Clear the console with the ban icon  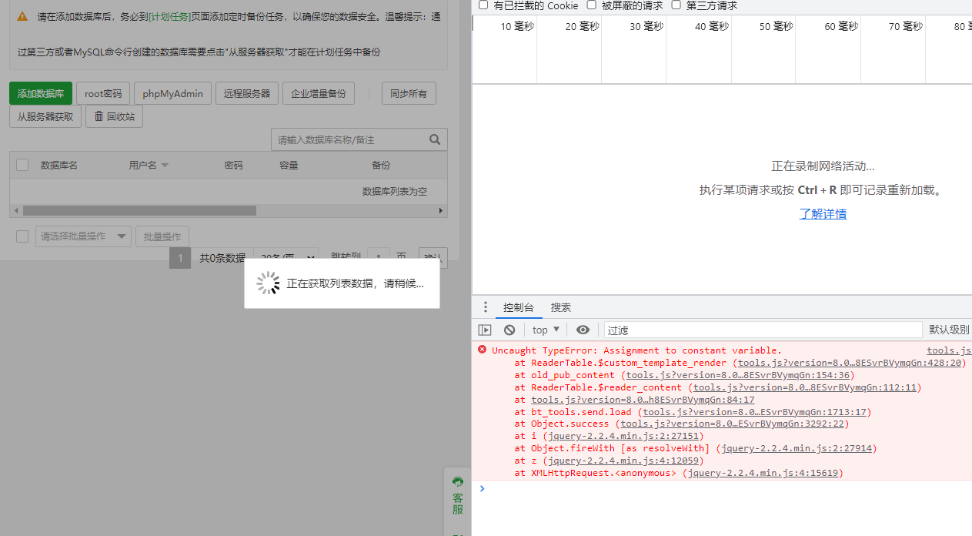pyautogui.click(x=509, y=330)
